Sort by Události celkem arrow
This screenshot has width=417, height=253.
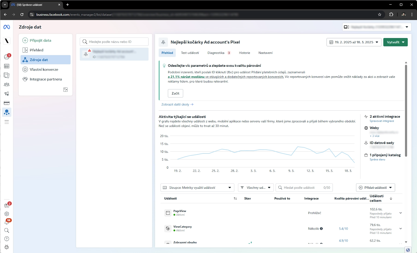point(391,198)
